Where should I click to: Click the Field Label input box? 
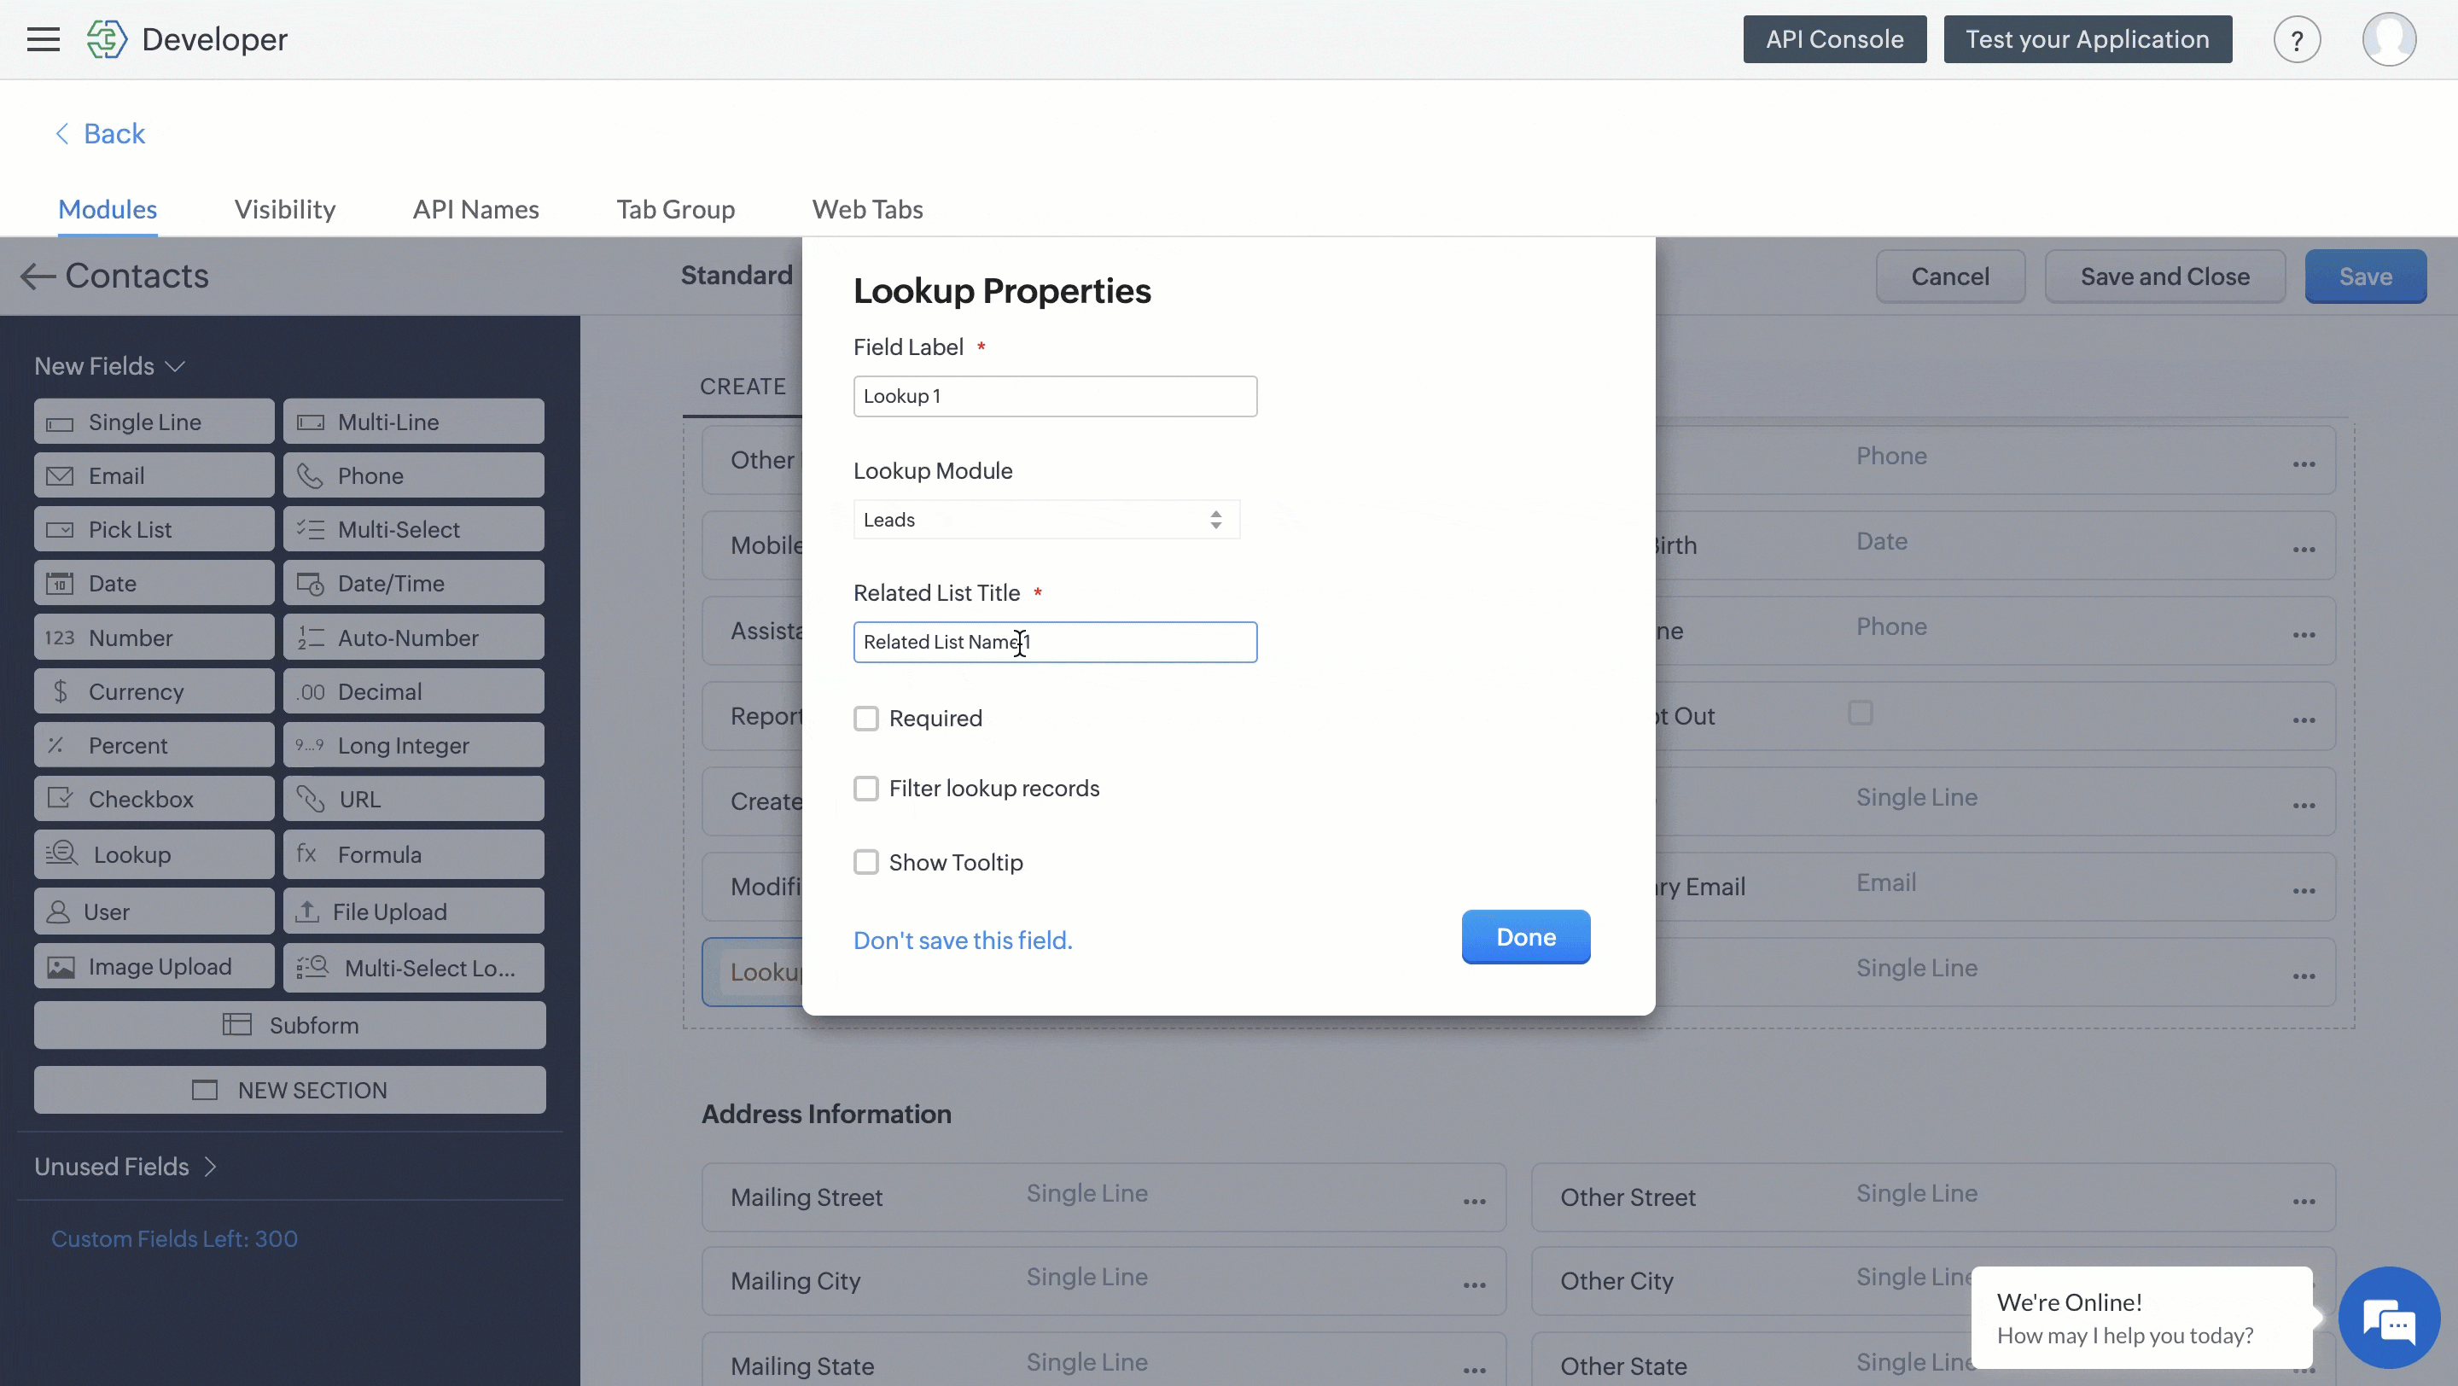[1054, 397]
